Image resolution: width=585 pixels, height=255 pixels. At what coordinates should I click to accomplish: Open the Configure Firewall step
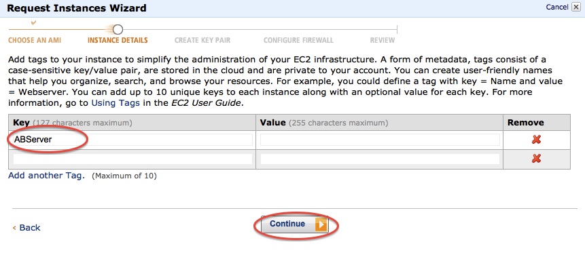[298, 40]
